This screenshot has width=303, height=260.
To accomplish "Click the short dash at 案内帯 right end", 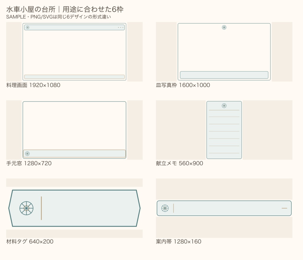I will (284, 208).
